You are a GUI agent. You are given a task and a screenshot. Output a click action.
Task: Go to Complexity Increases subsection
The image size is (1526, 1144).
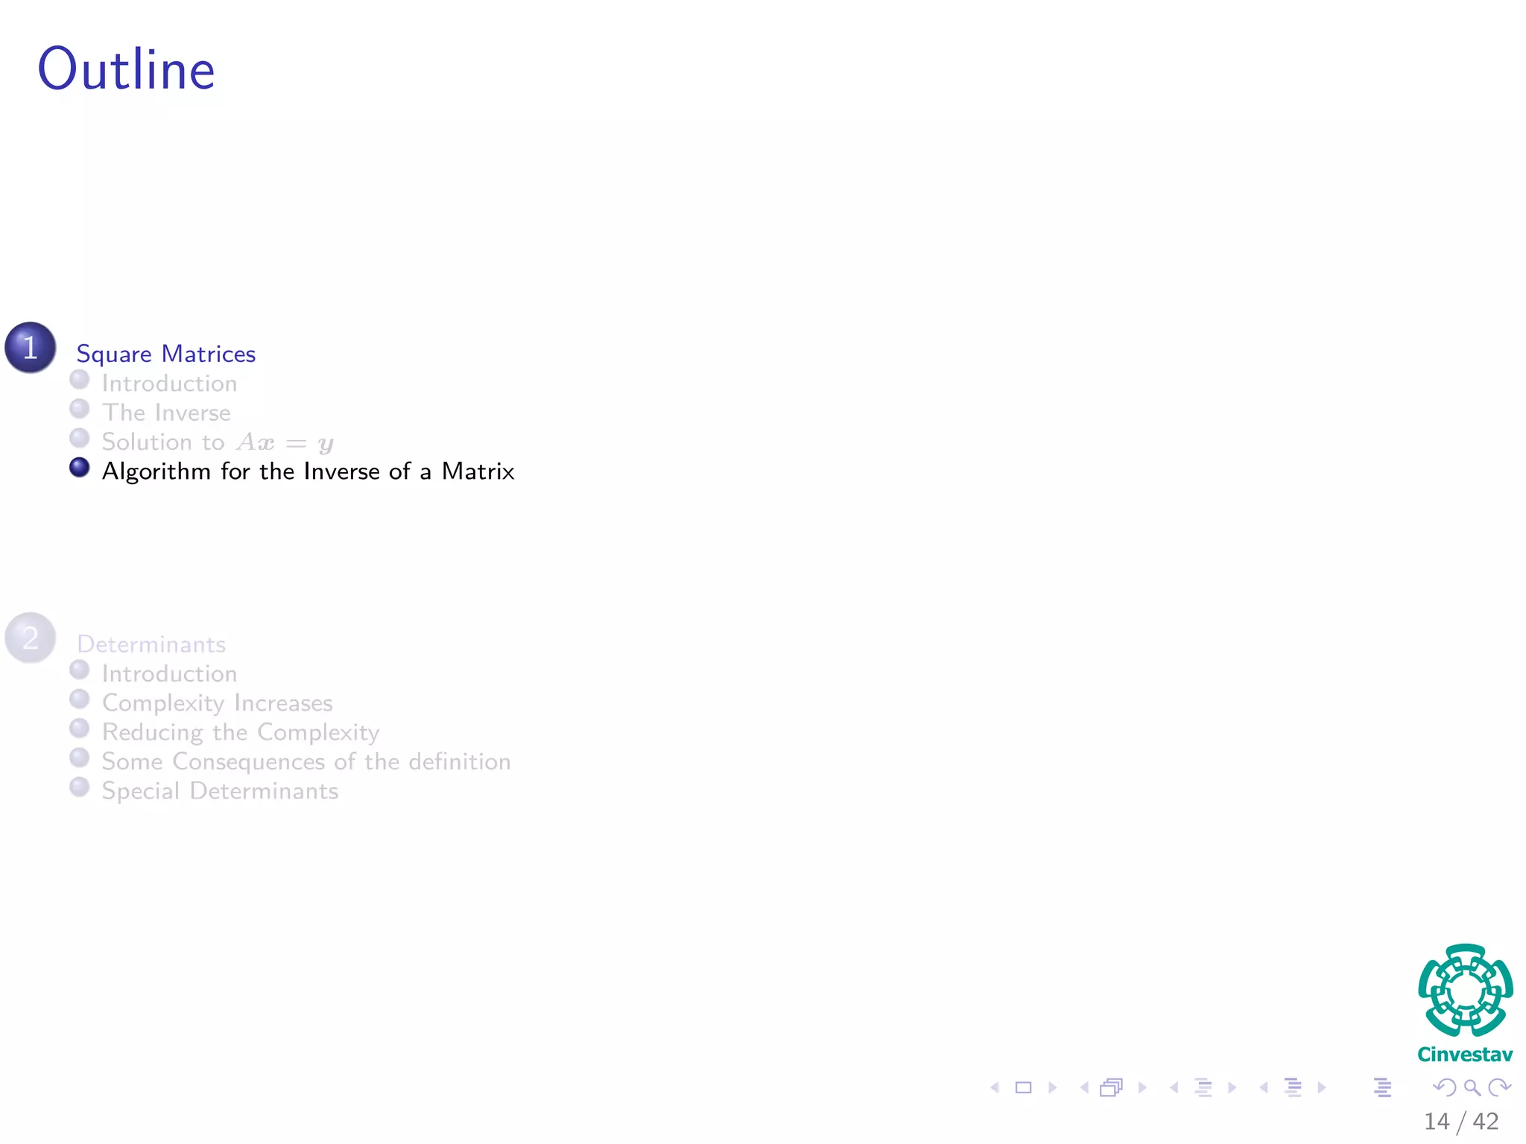click(217, 703)
